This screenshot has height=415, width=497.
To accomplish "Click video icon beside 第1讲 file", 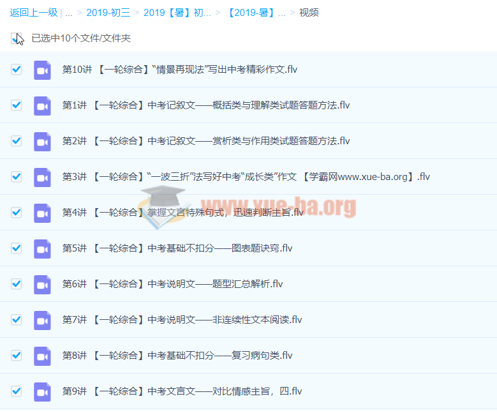I will pos(42,105).
